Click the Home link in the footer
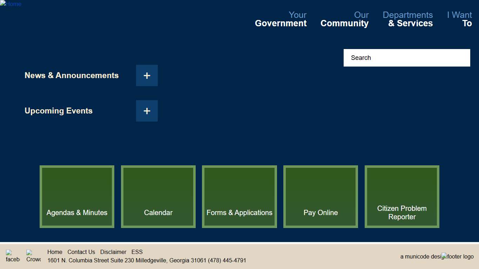Screen dimensions: 479x269 click(55, 252)
